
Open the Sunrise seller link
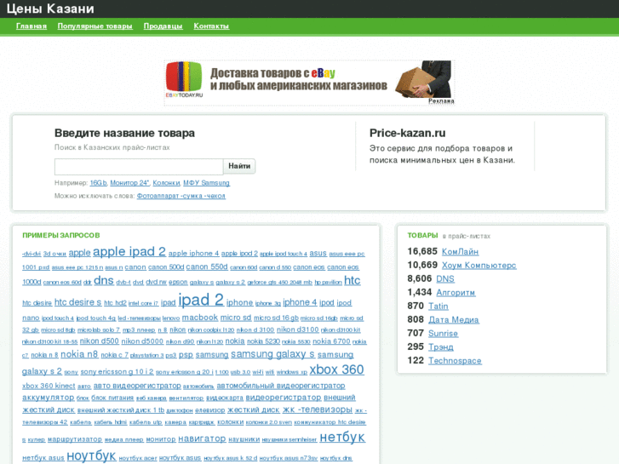(x=443, y=333)
